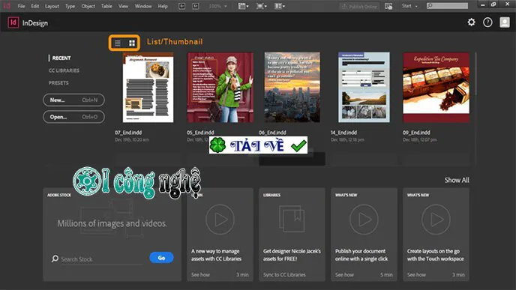Open the Start workspace dropdown
The width and height of the screenshot is (516, 290).
click(x=409, y=6)
